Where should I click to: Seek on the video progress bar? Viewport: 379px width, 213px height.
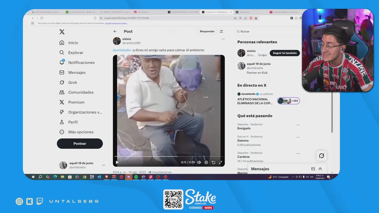[169, 156]
